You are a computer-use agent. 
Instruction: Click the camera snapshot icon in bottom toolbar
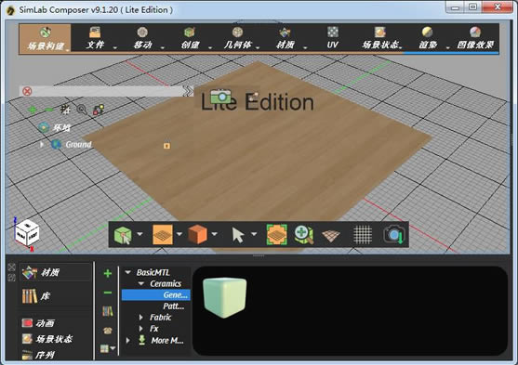click(x=394, y=235)
